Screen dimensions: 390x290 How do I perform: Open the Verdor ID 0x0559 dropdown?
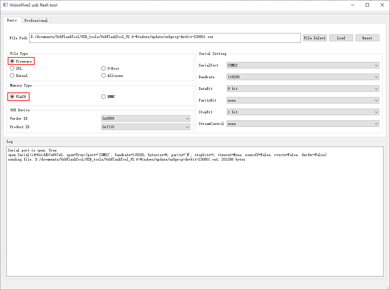click(x=146, y=119)
